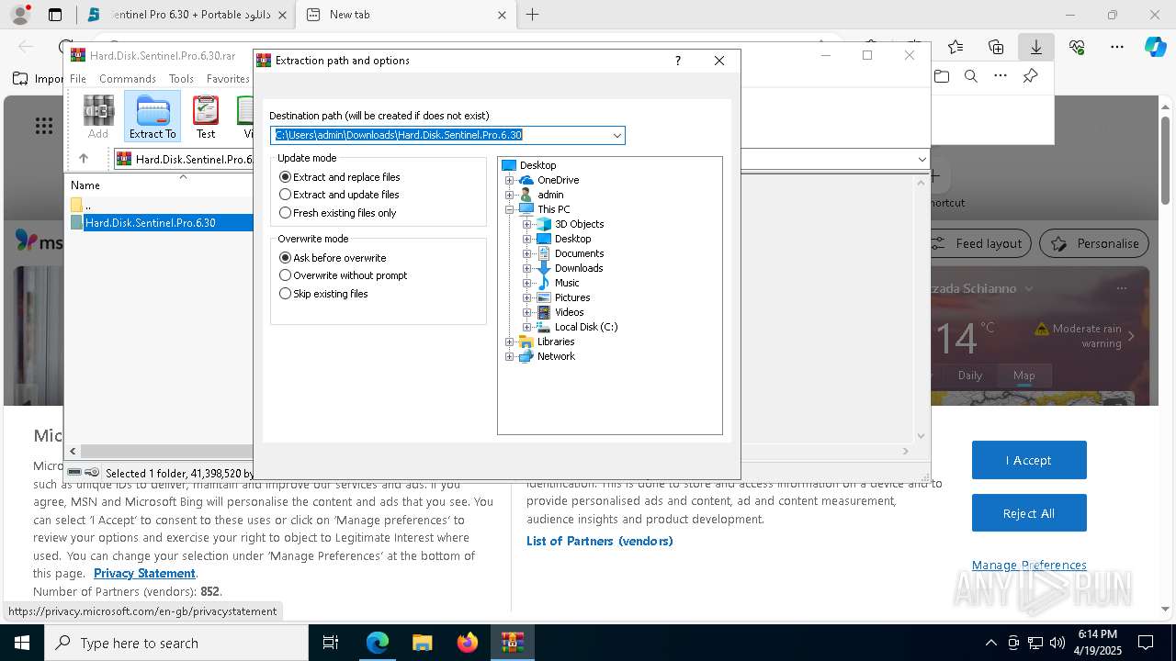Image resolution: width=1176 pixels, height=661 pixels.
Task: Open Edge Favorites star icon
Action: click(955, 47)
